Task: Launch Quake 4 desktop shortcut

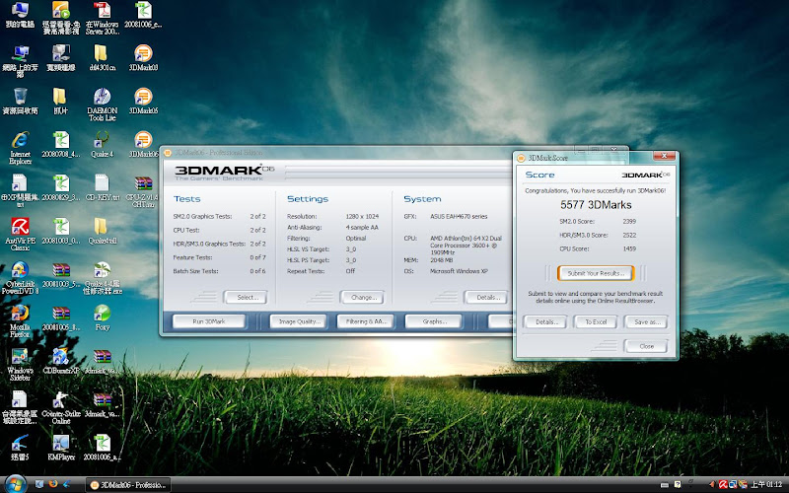Action: [x=103, y=139]
